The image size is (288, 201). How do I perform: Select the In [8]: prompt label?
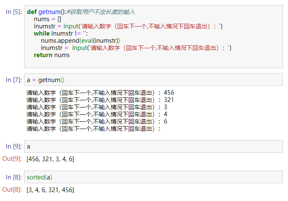coord(14,177)
